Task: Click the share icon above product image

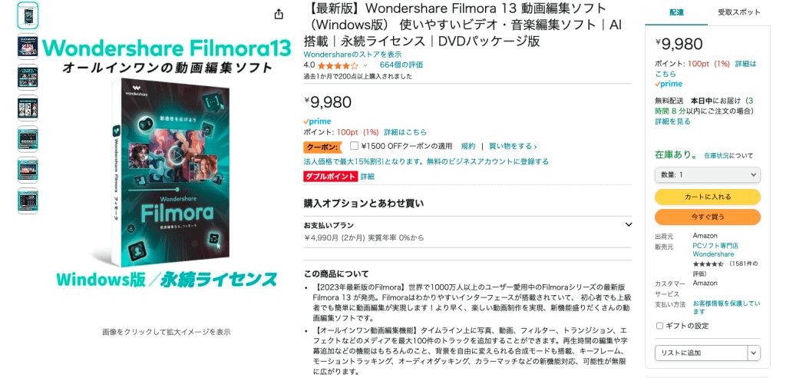Action: coord(279,15)
